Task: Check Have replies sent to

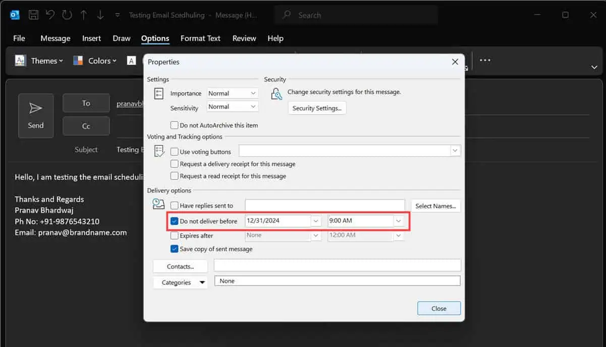Action: coord(175,206)
